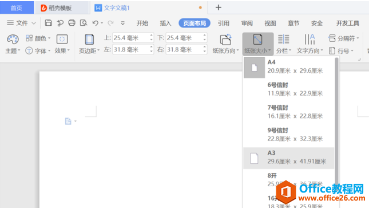Viewport: 369px width, 208px height.
Task: Open the 分隔符 breaks dropdown
Action: pyautogui.click(x=344, y=38)
